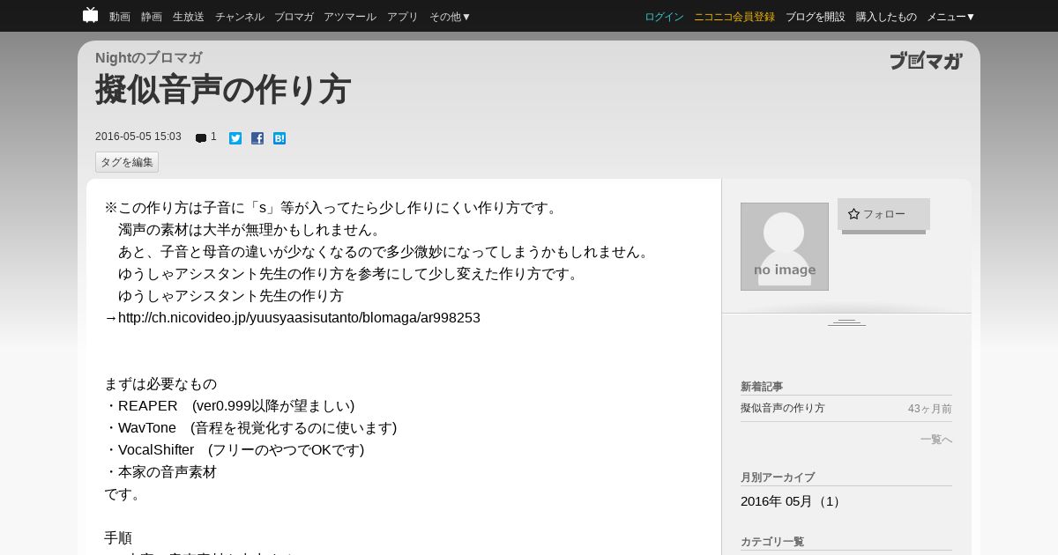Click ニコニコ会員登録 registration link

(x=734, y=17)
